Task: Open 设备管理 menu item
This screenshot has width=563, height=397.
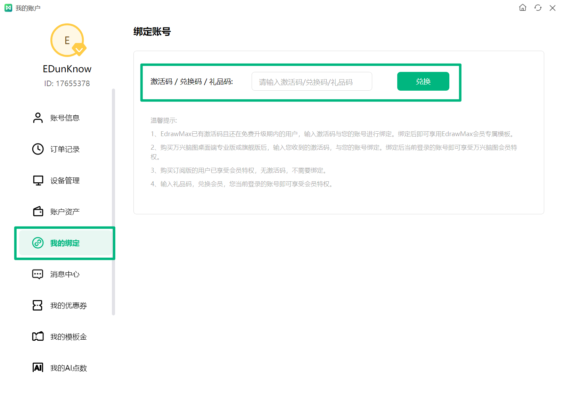Action: [65, 180]
